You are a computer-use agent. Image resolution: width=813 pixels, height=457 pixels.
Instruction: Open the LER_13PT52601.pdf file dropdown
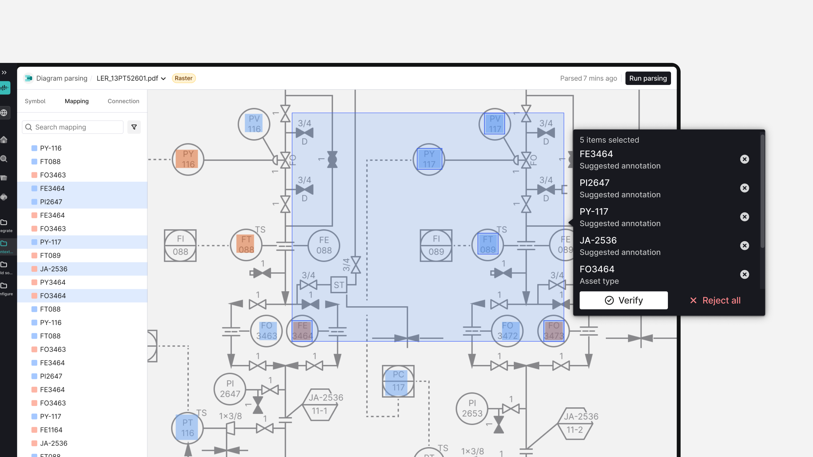pos(131,78)
